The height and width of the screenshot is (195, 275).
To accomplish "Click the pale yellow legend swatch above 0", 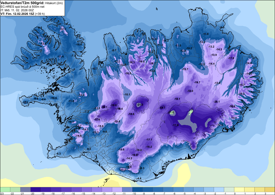I will 239,189.
